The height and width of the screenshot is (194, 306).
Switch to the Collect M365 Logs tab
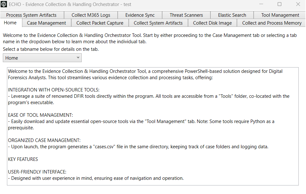(91, 15)
